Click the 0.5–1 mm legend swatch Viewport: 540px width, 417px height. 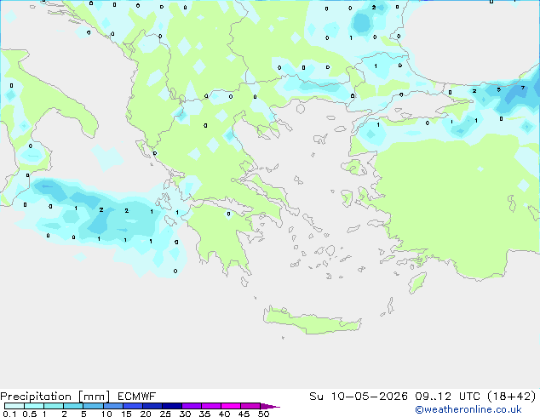(x=34, y=406)
